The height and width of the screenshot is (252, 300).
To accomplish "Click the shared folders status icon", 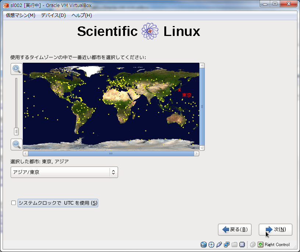I will click(x=235, y=245).
